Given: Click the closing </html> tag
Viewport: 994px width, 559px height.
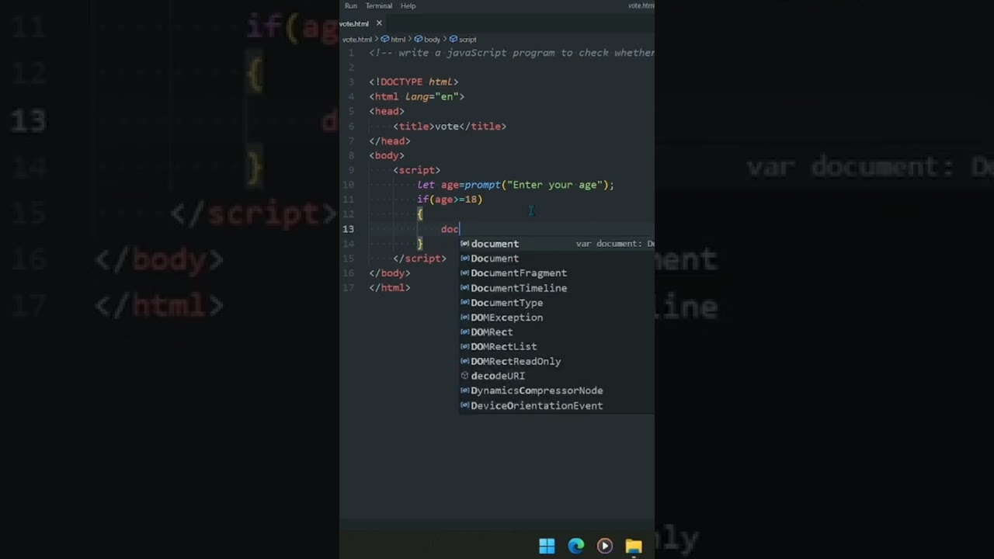Looking at the screenshot, I should 390,288.
